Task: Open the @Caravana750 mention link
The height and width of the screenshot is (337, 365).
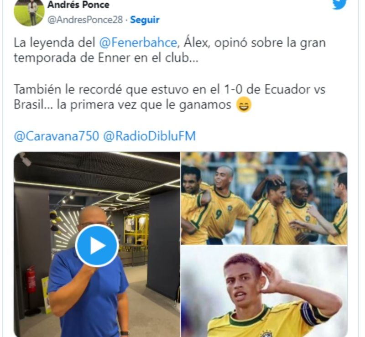Action: tap(56, 136)
